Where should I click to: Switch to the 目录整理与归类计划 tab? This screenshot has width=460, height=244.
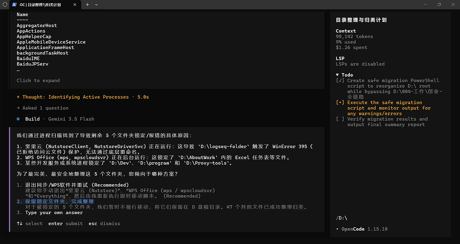pos(44,4)
